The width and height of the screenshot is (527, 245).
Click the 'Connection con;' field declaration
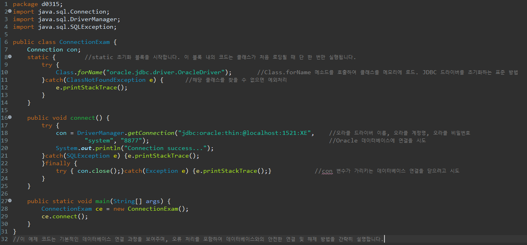pyautogui.click(x=54, y=49)
